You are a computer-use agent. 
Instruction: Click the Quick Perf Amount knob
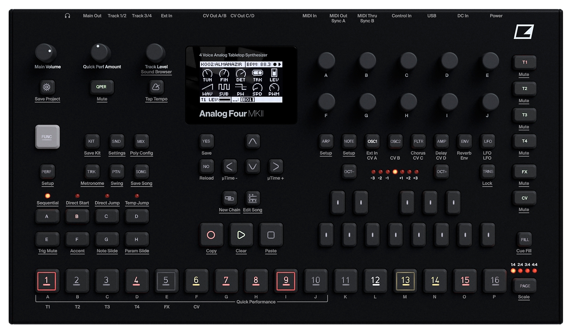click(x=100, y=52)
